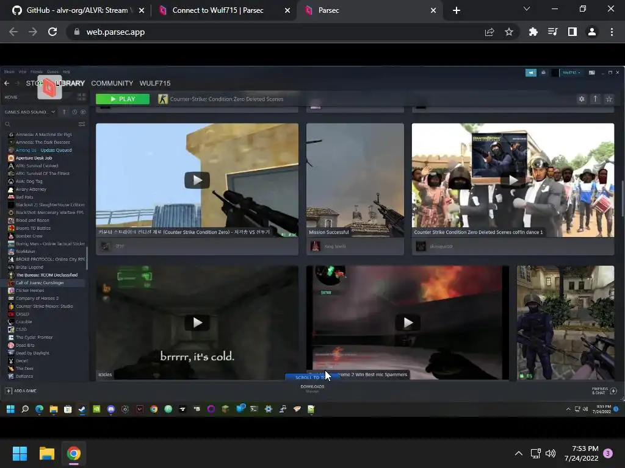625x468 pixels.
Task: Open advanced filter settings icon
Action: (x=82, y=124)
